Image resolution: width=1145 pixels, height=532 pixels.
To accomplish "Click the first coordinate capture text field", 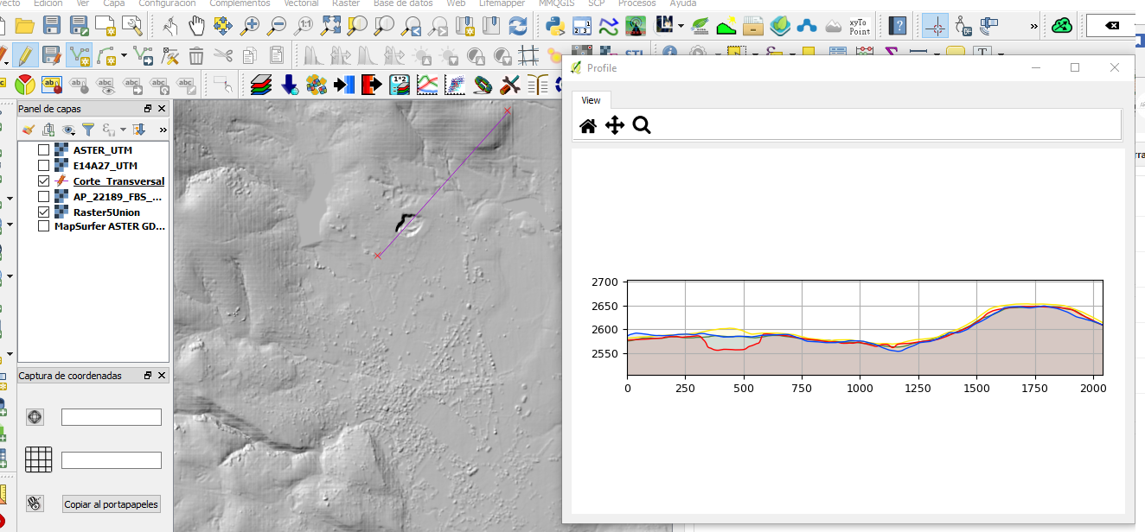I will (111, 417).
